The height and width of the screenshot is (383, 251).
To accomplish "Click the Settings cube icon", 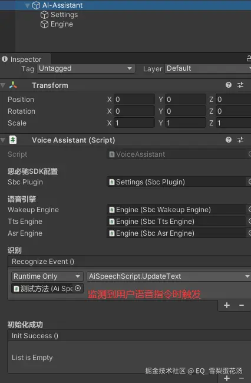I will tap(44, 15).
